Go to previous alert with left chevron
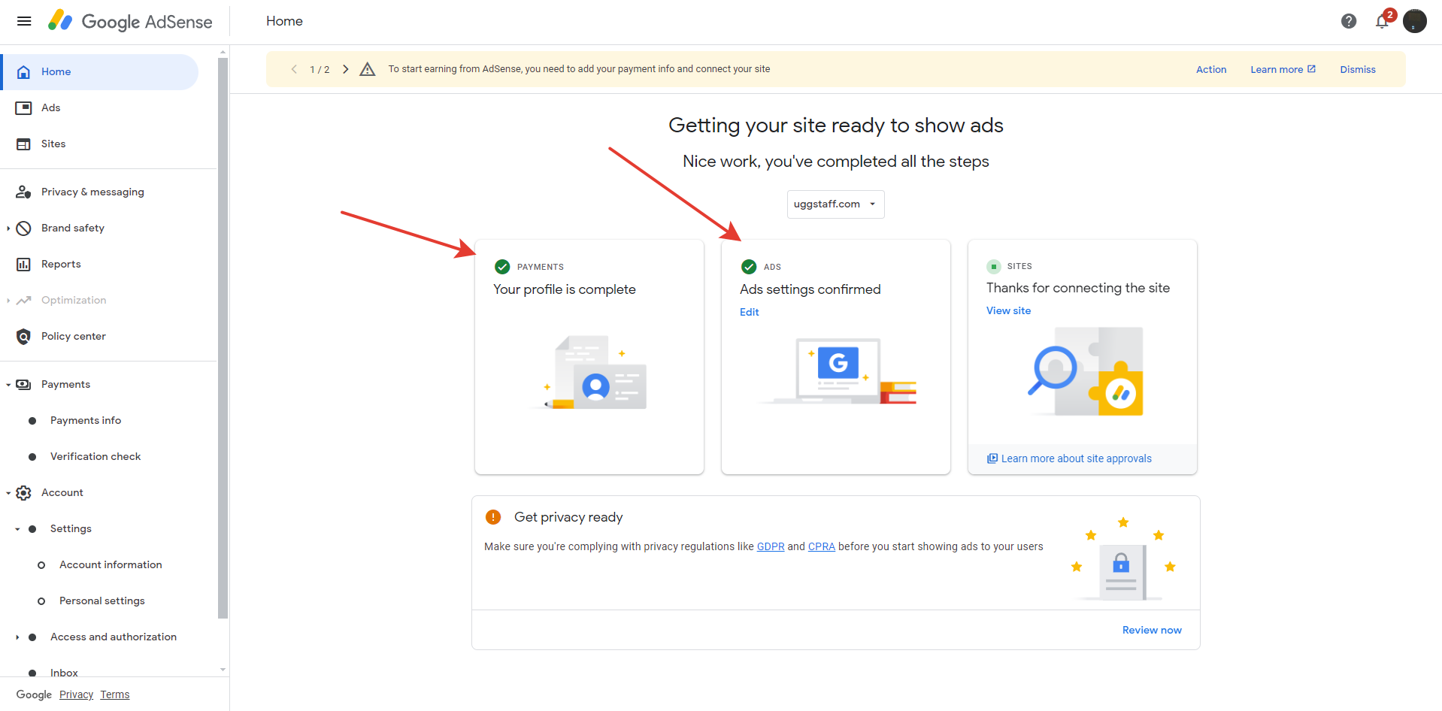This screenshot has height=711, width=1442. coord(294,69)
